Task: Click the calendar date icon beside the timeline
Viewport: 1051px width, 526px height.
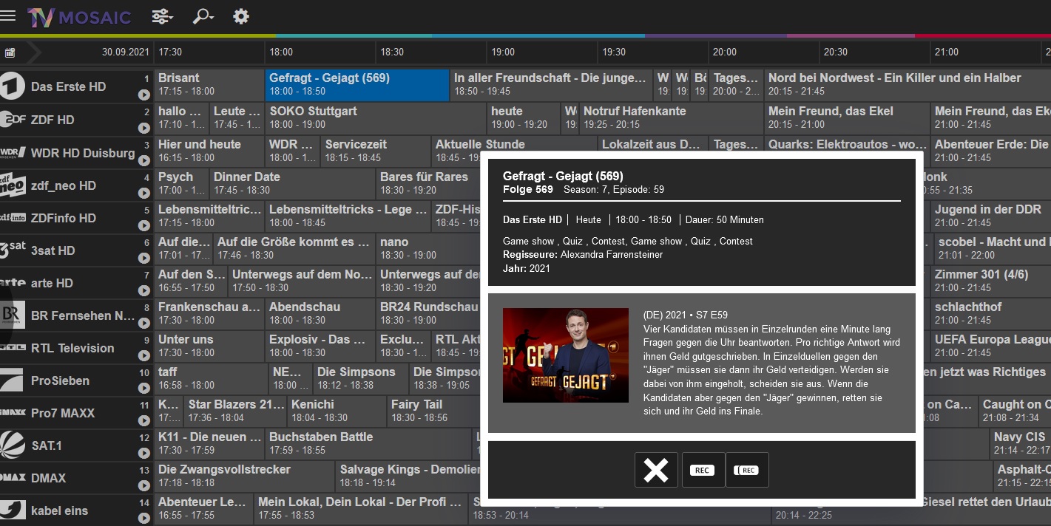Action: [x=10, y=52]
